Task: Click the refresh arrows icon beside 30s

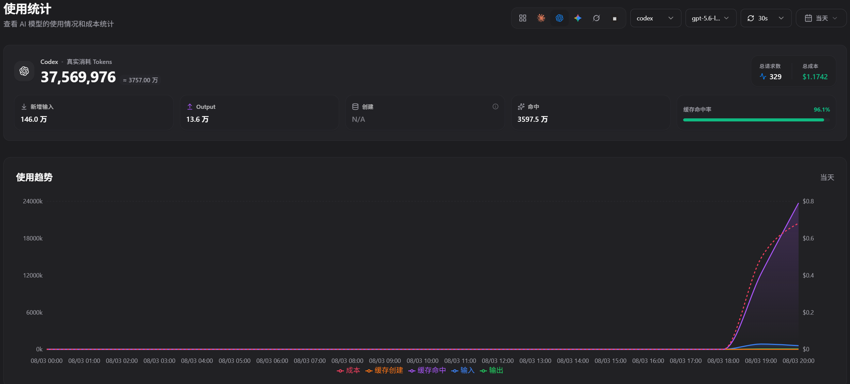Action: [x=751, y=18]
